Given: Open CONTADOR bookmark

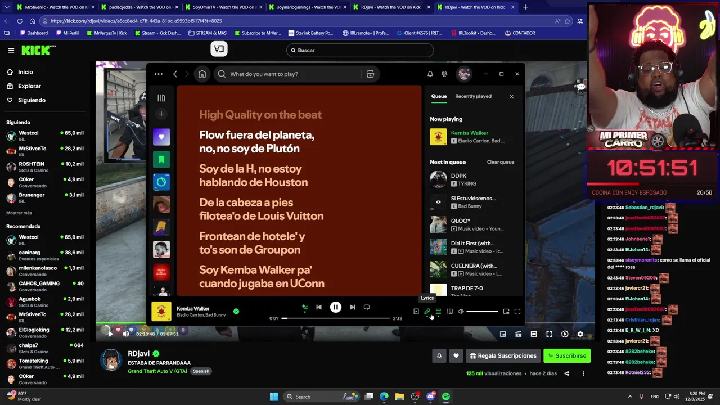Looking at the screenshot, I should coord(520,33).
